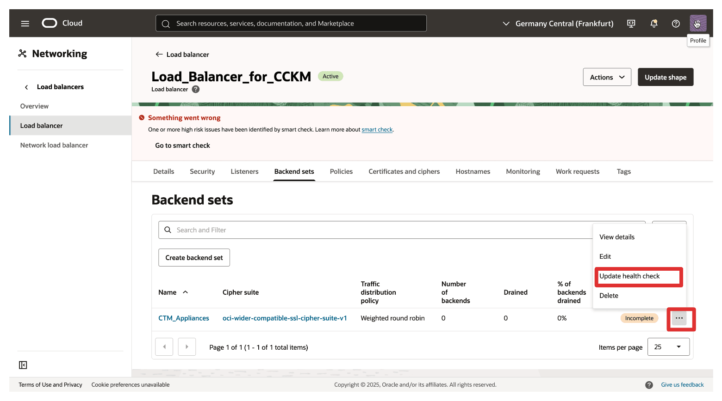Click the footer help circle icon

click(x=649, y=385)
